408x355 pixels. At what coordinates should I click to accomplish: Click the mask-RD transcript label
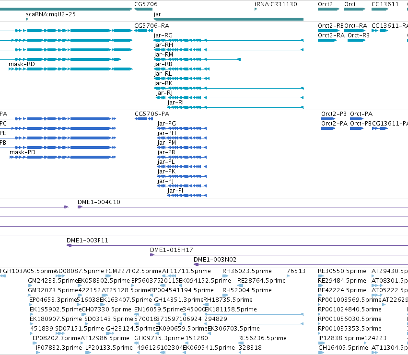[x=22, y=64]
